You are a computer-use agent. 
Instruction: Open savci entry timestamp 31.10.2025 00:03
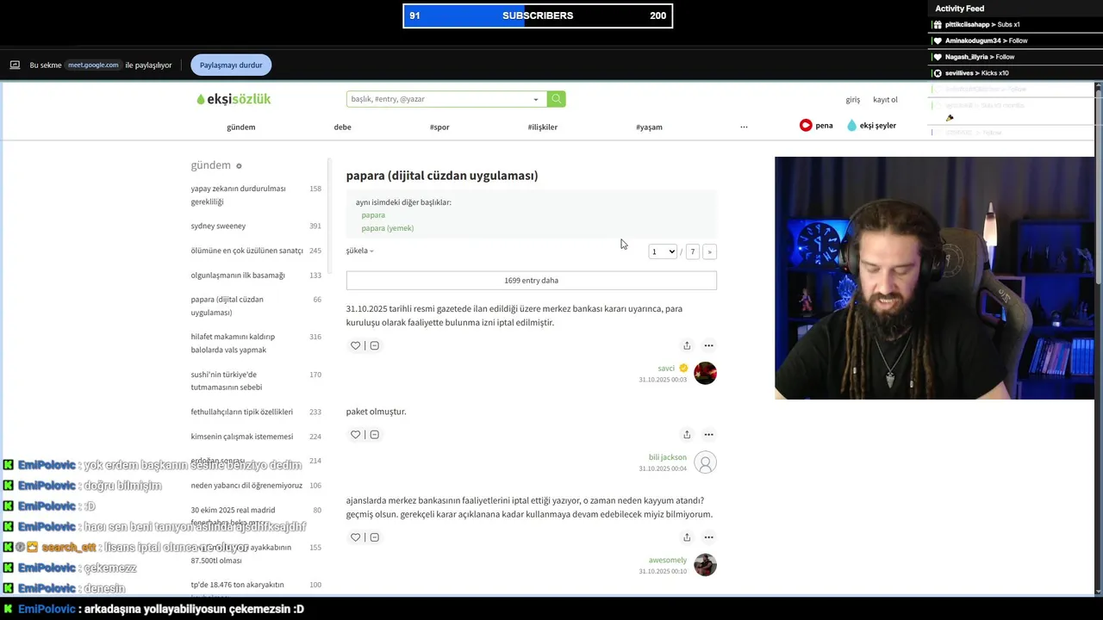[663, 380]
